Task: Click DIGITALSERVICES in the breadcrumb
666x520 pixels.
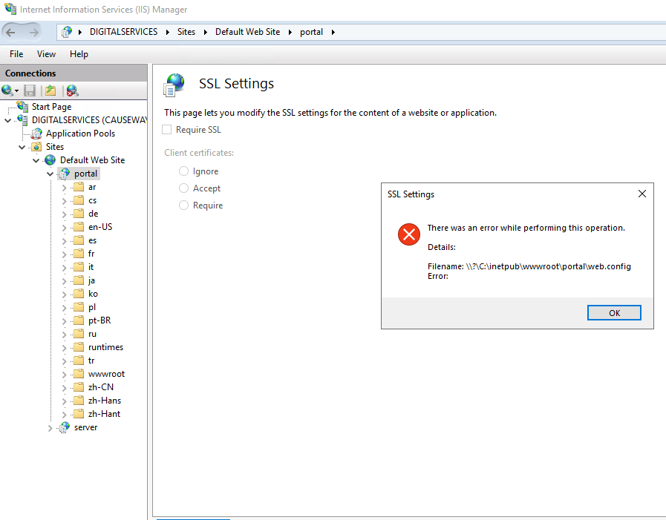Action: pyautogui.click(x=123, y=32)
